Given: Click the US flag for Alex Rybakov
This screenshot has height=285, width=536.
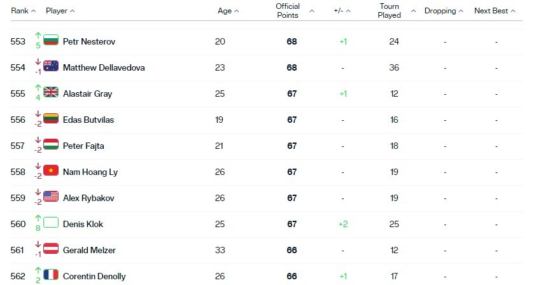Looking at the screenshot, I should tap(50, 197).
